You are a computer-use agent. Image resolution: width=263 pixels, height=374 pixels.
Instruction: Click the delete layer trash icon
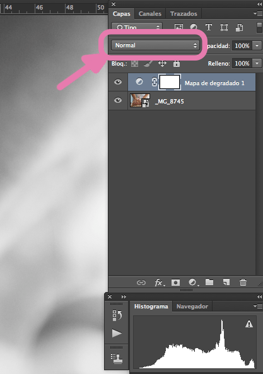pyautogui.click(x=243, y=283)
